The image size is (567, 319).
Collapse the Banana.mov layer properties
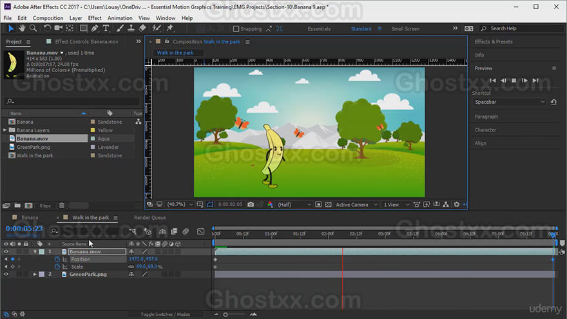(x=35, y=251)
